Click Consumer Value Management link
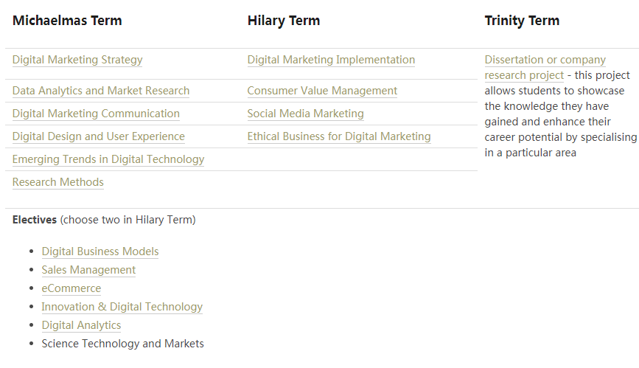Image resolution: width=639 pixels, height=368 pixels. coord(322,91)
